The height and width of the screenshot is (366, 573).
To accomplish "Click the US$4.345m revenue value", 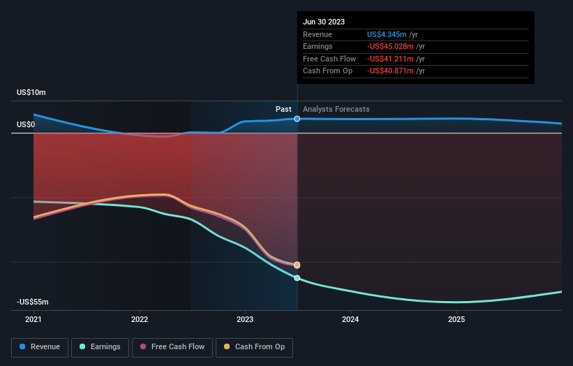I will coord(387,34).
